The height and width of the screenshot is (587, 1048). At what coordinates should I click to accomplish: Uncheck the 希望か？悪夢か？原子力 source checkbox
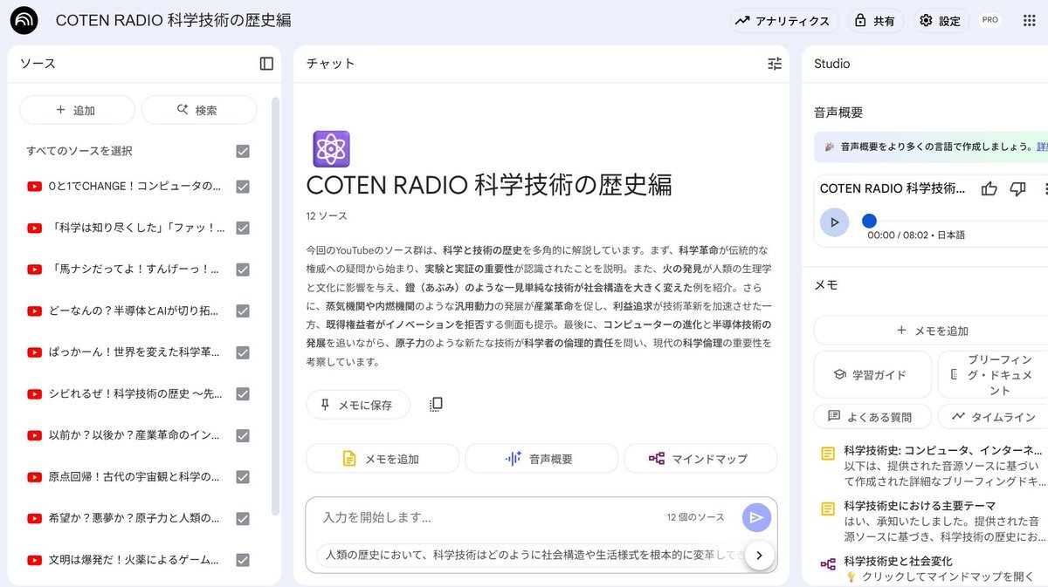tap(243, 518)
